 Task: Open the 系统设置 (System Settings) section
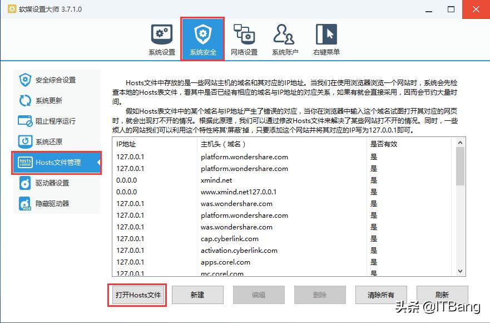(161, 38)
